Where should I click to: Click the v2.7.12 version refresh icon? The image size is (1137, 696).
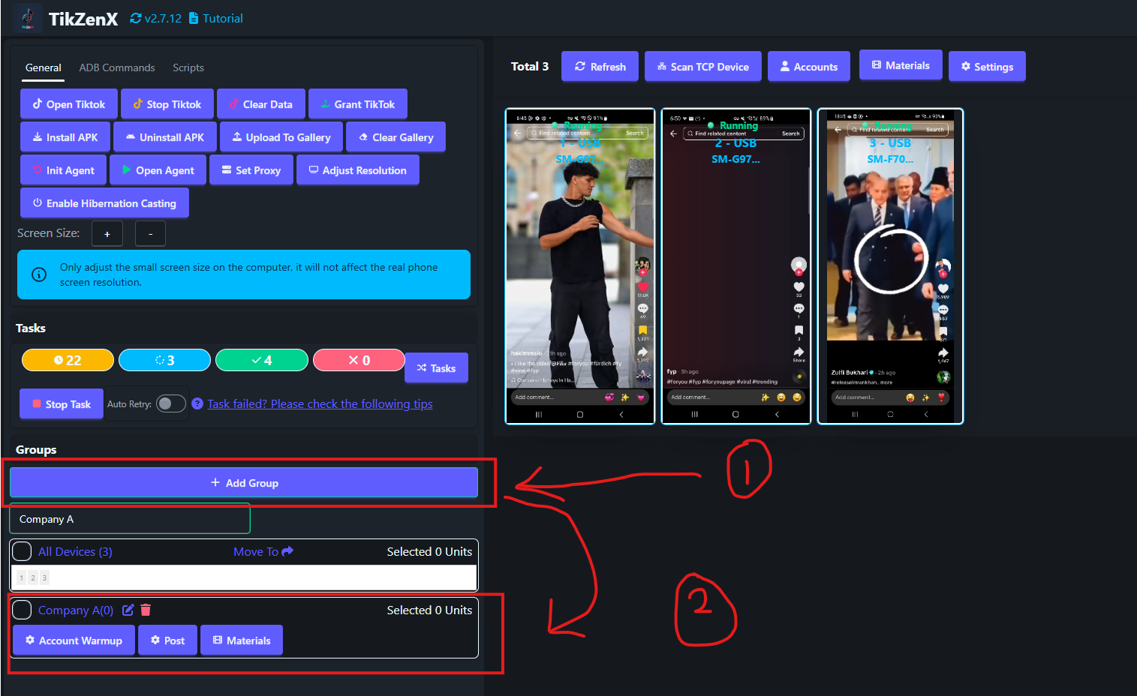click(x=136, y=18)
